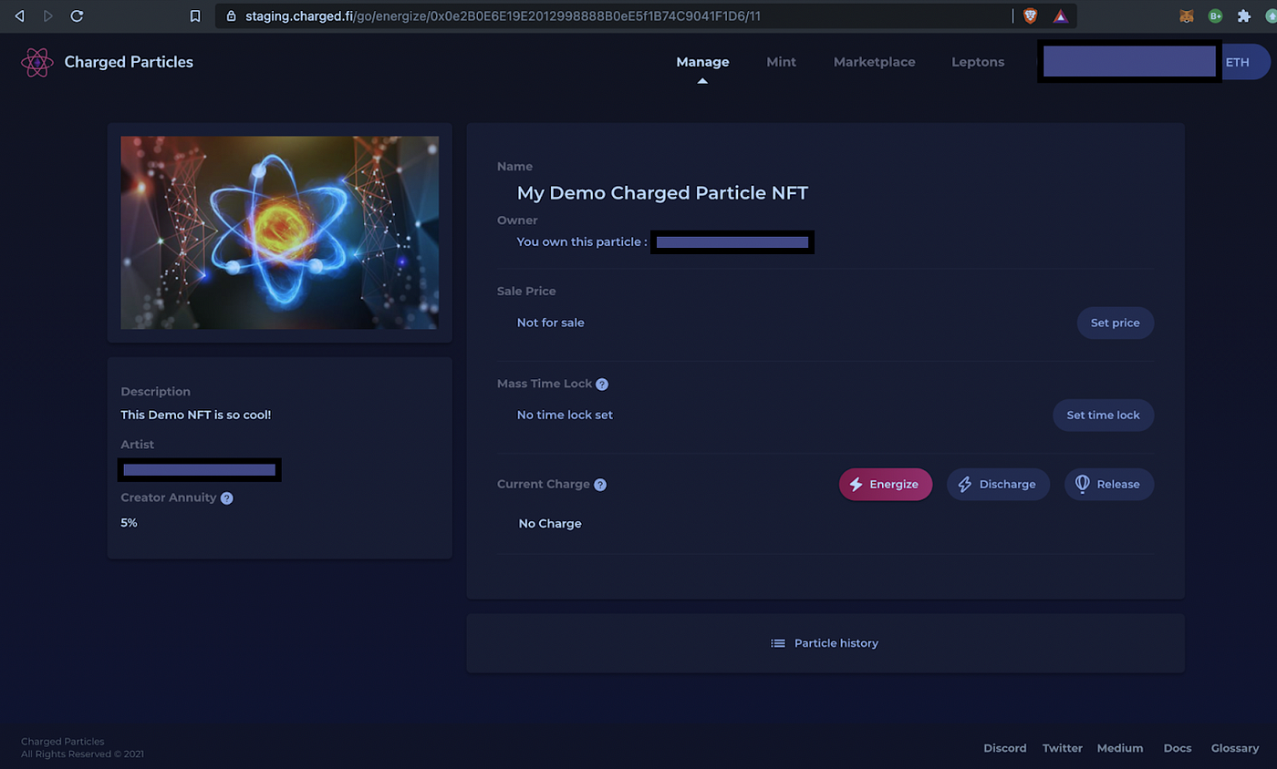1277x769 pixels.
Task: Open the Docs footer link
Action: [x=1178, y=748]
